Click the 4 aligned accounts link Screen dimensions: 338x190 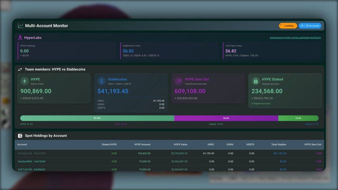261,104
